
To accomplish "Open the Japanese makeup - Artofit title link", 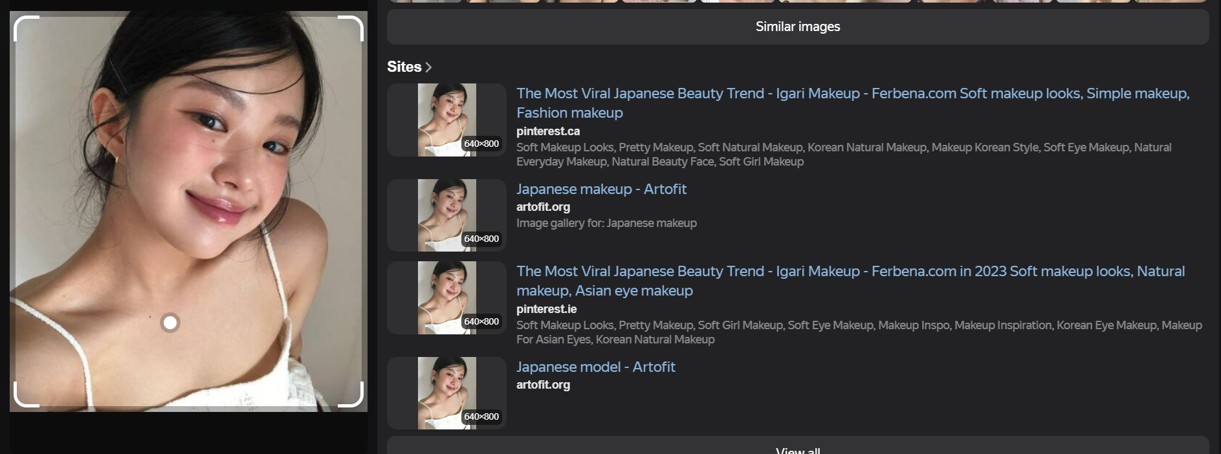I will click(601, 189).
